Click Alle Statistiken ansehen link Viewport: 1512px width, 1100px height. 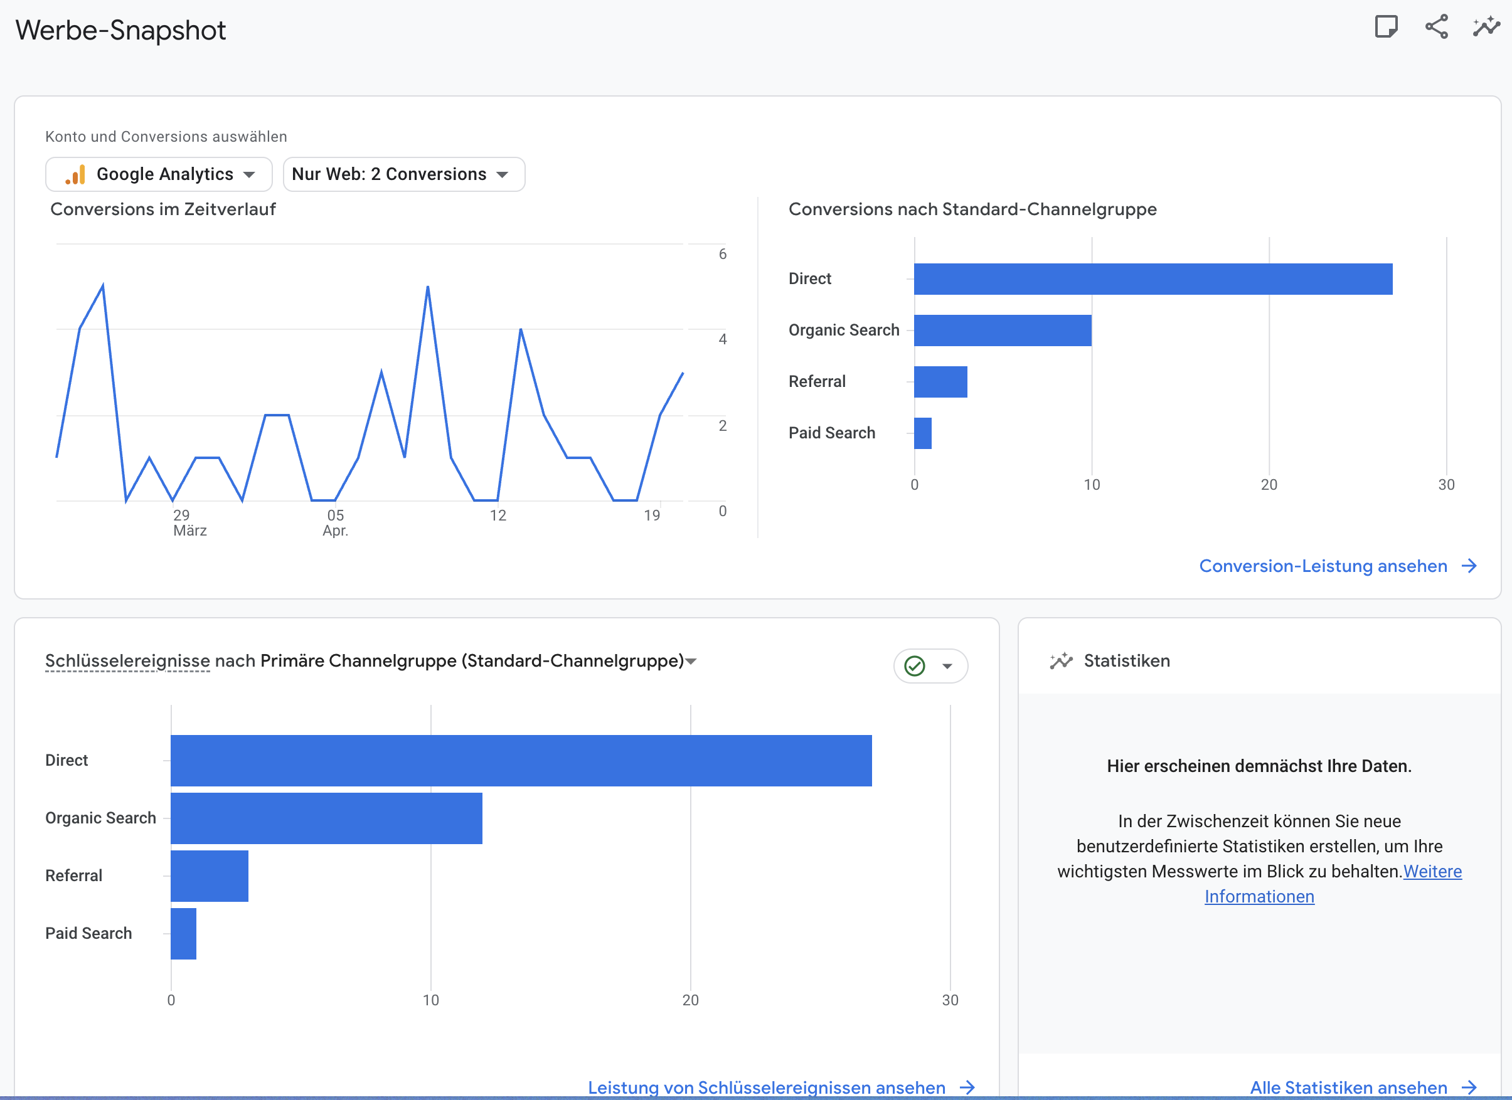click(1348, 1087)
